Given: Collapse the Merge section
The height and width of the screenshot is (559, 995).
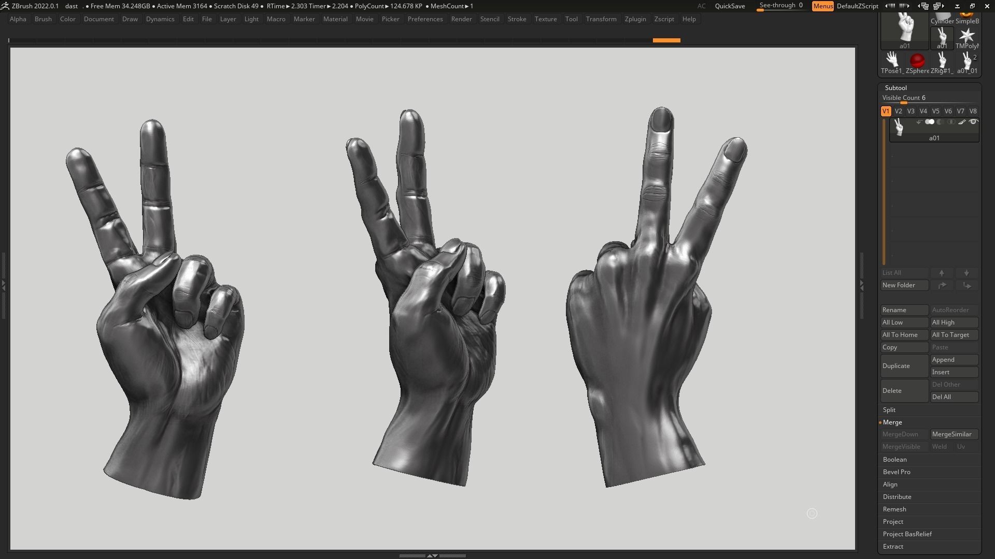Looking at the screenshot, I should pyautogui.click(x=892, y=422).
